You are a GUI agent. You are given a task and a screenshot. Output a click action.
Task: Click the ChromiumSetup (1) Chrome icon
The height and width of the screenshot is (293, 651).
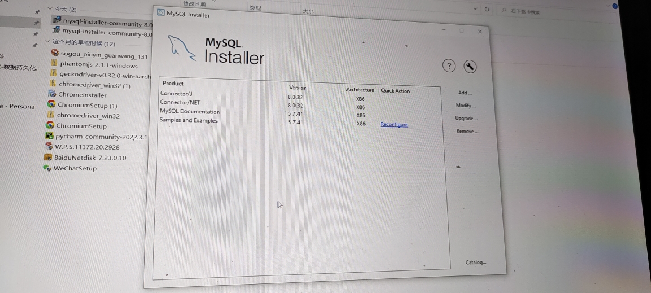click(51, 104)
